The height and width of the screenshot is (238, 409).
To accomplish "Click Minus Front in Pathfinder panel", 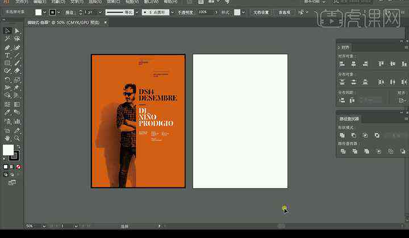I will pyautogui.click(x=354, y=135).
